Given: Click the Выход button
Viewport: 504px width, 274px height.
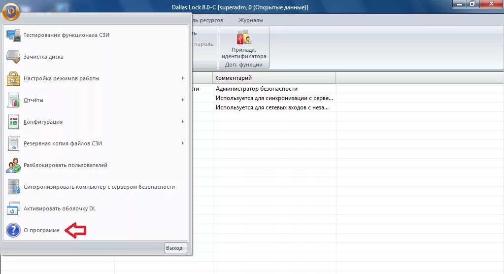Looking at the screenshot, I should pos(175,248).
